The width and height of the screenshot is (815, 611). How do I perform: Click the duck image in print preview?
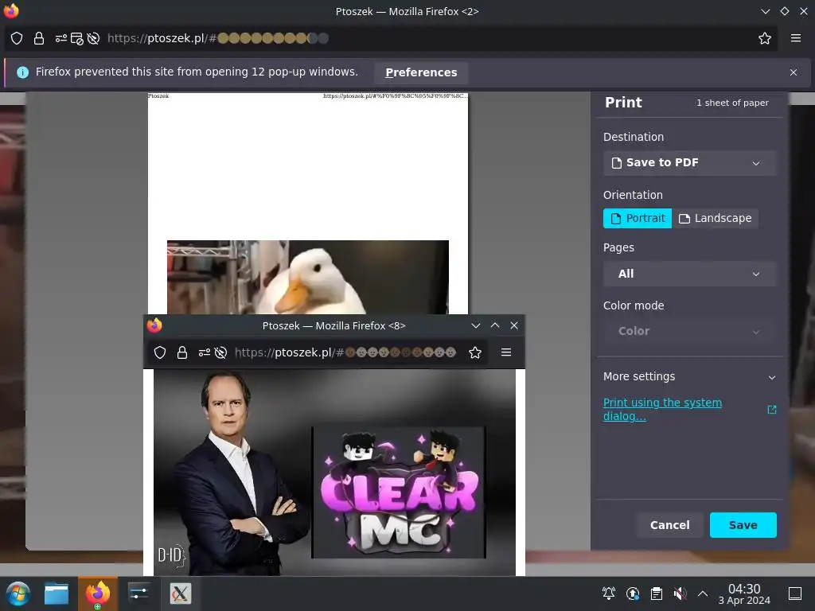[x=308, y=277]
